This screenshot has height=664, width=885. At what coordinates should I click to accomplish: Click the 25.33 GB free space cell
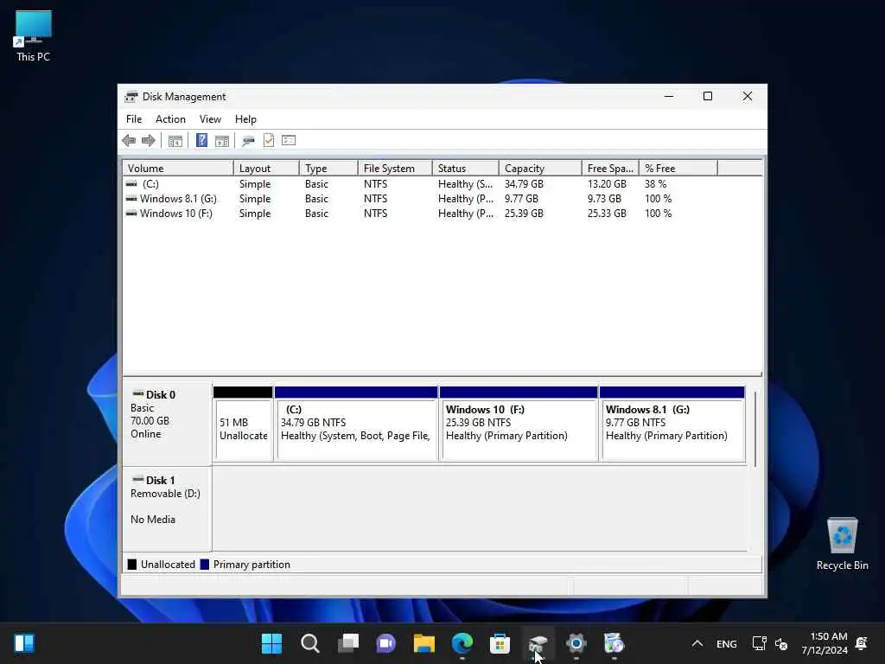[x=607, y=214]
